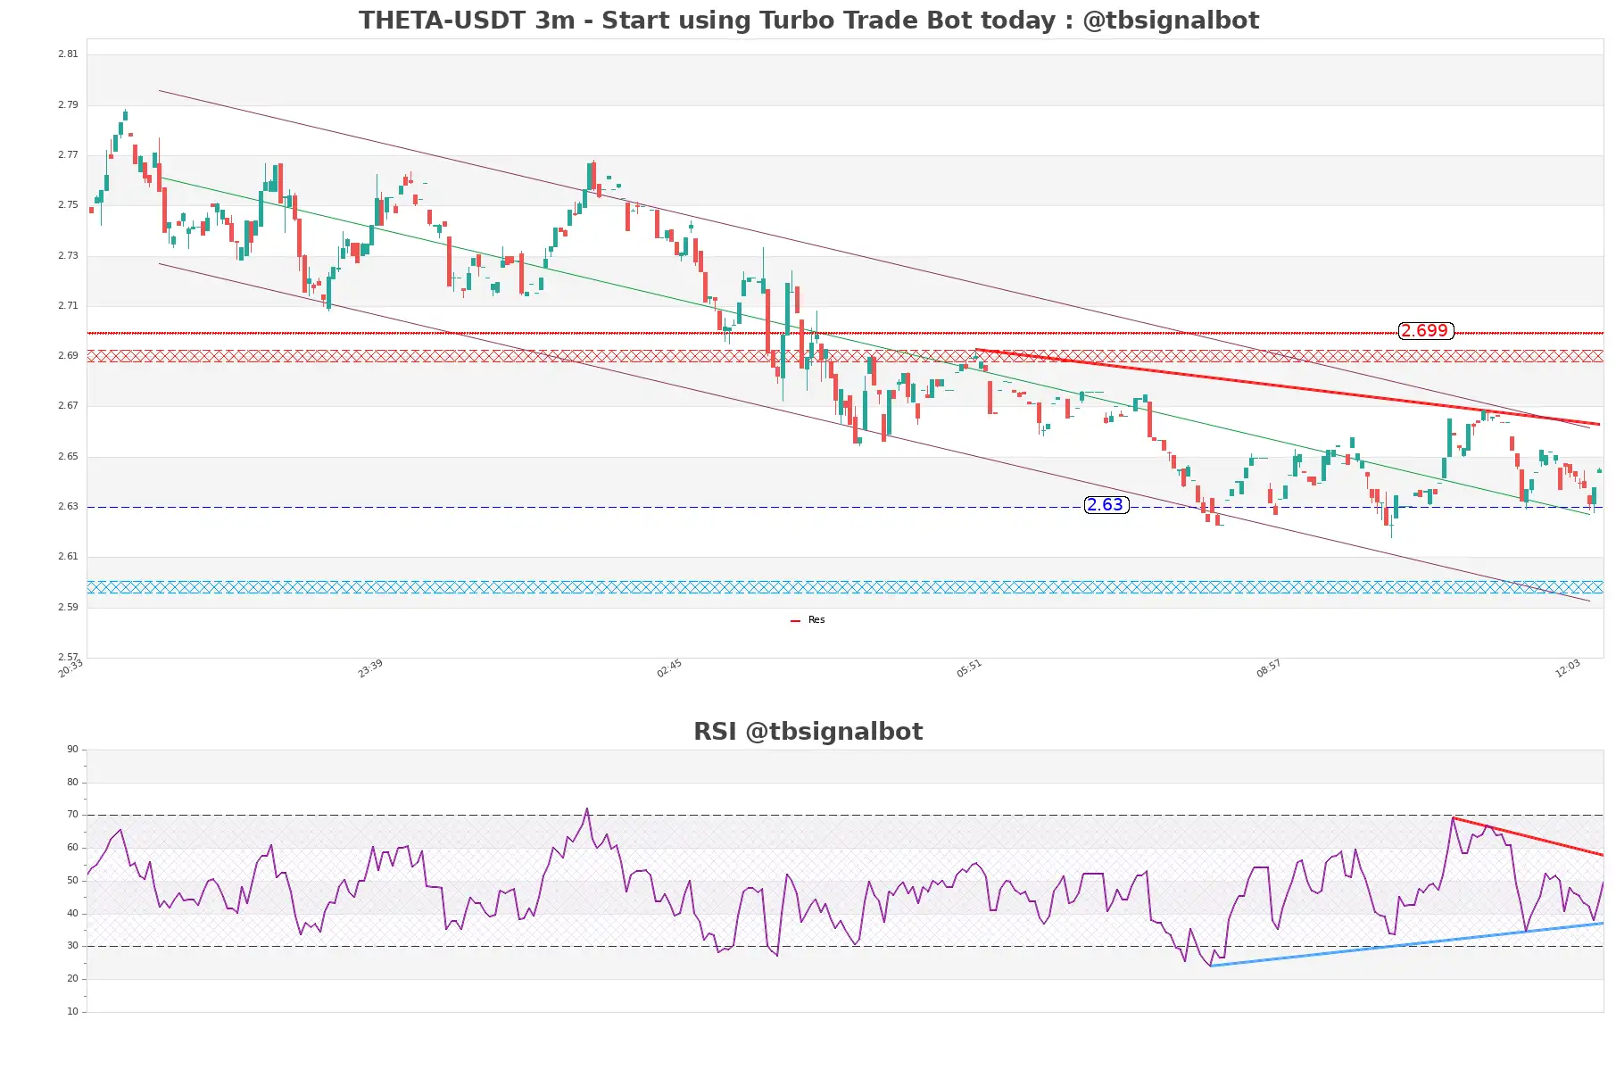Click the red Res legend line marker

[795, 621]
